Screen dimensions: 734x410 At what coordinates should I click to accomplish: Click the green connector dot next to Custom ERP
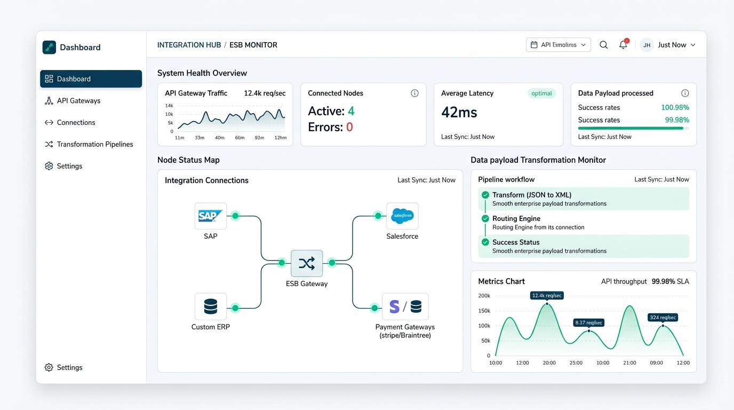pos(235,307)
